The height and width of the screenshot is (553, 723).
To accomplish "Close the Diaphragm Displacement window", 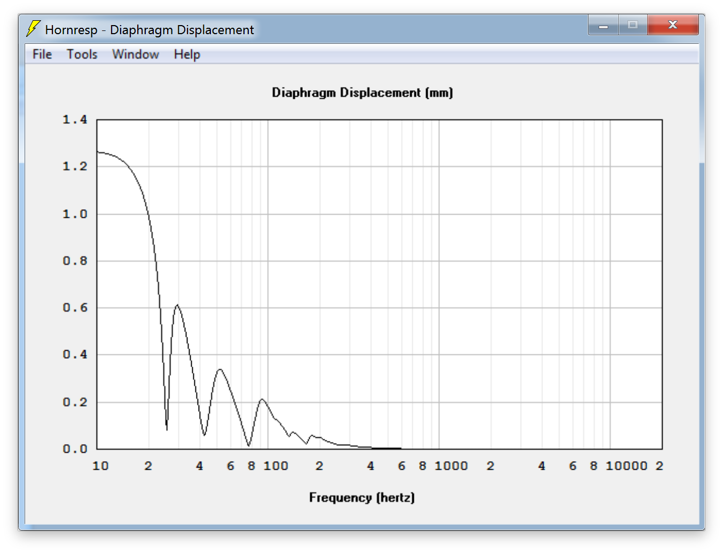I will tap(673, 25).
